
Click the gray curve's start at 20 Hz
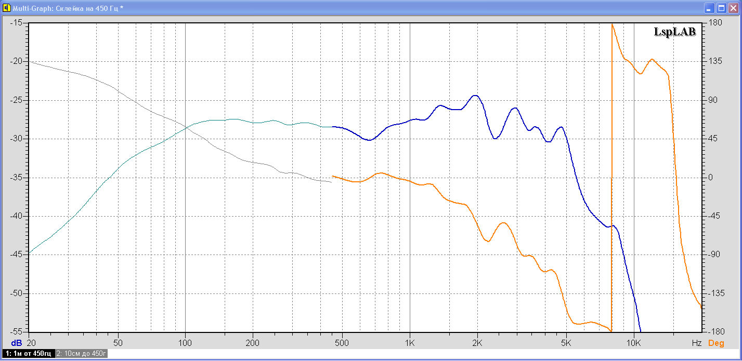click(30, 62)
